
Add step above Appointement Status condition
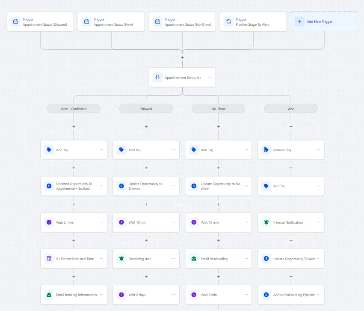click(x=182, y=57)
